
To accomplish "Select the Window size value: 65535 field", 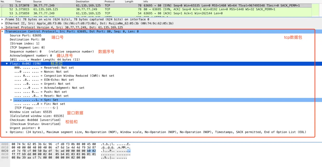I will point(31,112).
